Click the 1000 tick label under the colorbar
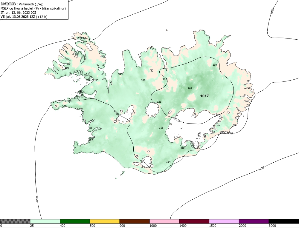The height and width of the screenshot is (228, 299). click(153, 226)
